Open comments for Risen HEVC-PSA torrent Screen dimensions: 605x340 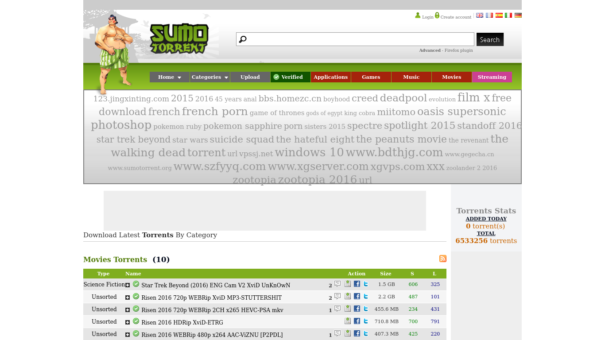pos(337,309)
